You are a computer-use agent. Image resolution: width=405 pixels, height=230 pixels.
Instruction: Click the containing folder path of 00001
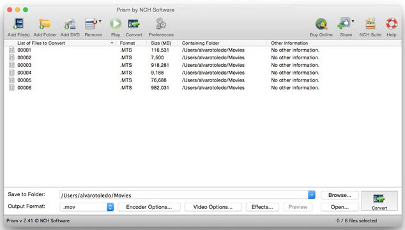point(213,50)
